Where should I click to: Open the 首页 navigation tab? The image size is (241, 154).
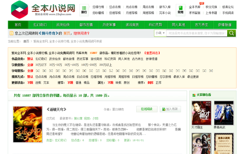coord(18,25)
